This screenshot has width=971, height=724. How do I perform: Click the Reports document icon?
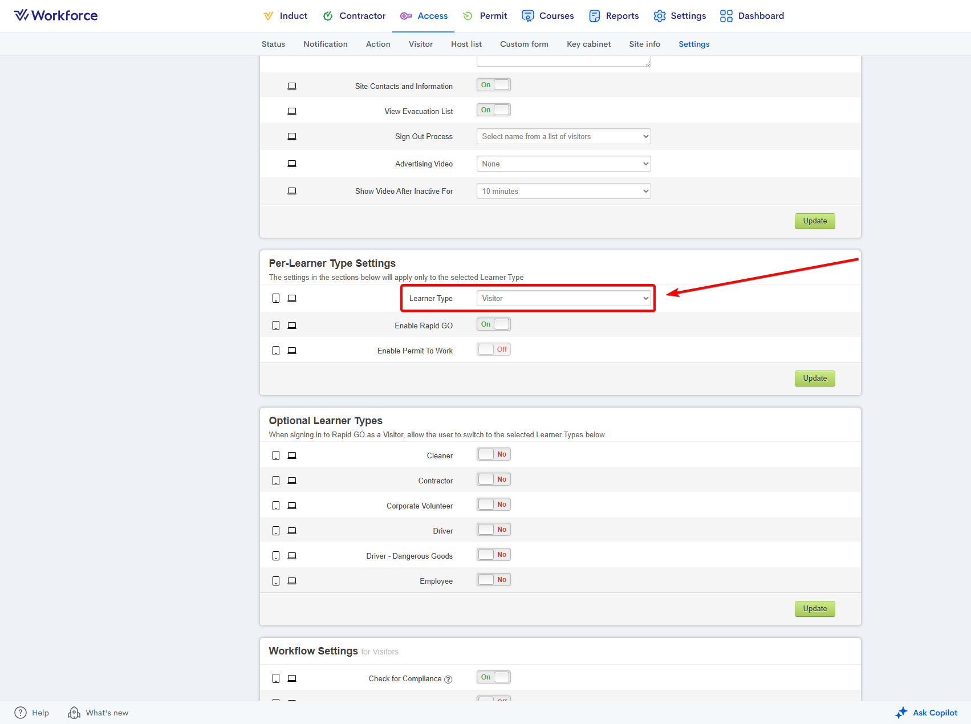[594, 16]
